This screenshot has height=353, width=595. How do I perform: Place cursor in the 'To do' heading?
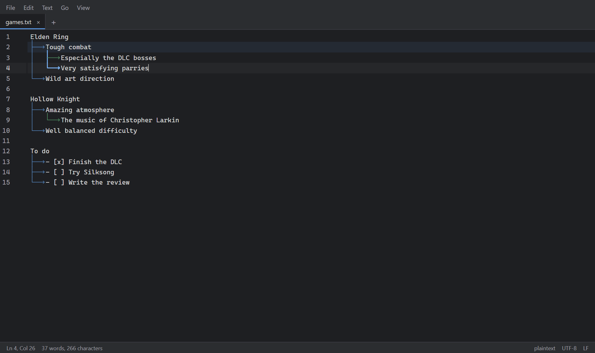40,151
